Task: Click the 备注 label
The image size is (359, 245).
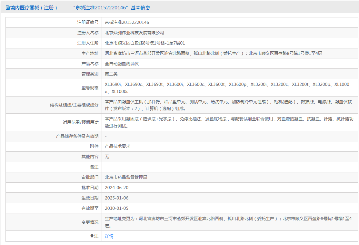Action: point(94,167)
